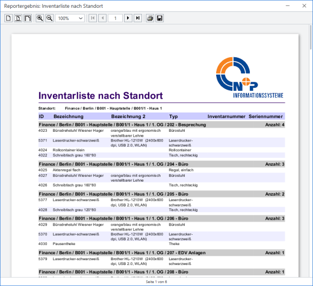Minimize the report result window
Screen dimensions: 313x286
coord(288,6)
